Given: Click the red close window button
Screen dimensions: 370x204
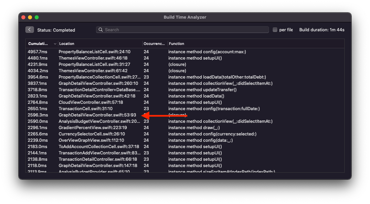Looking at the screenshot, I should [x=23, y=17].
